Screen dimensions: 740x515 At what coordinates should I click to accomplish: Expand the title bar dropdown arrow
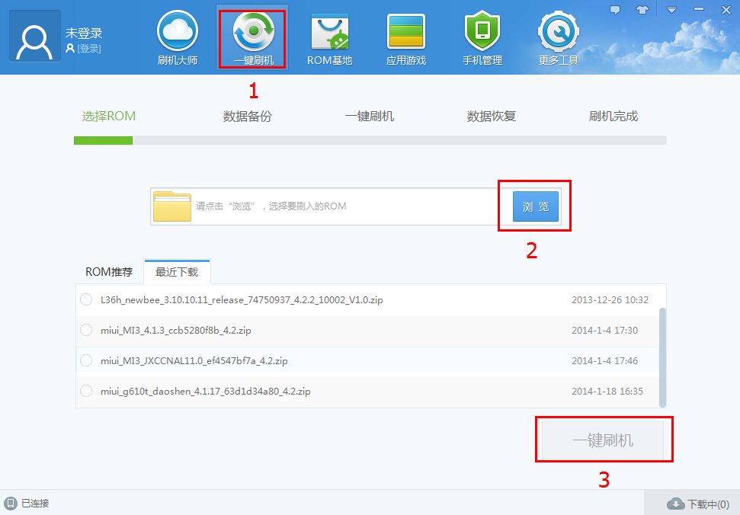coord(671,9)
